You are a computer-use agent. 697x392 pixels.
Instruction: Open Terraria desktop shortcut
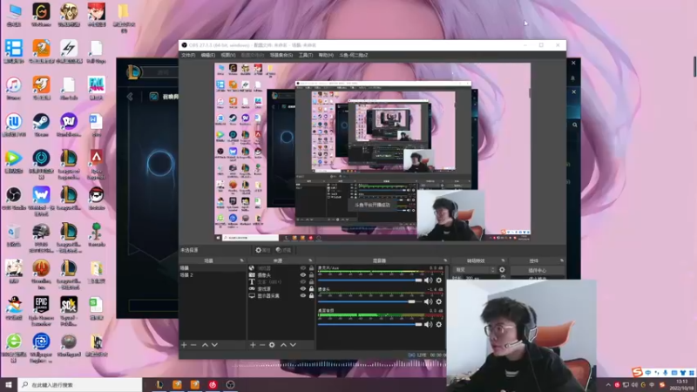96,234
